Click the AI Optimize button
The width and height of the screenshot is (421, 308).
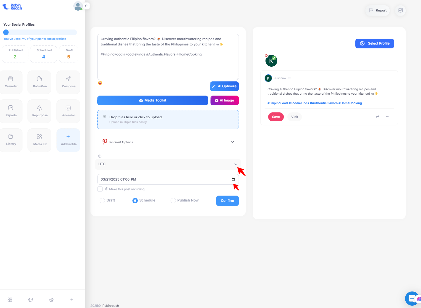click(224, 86)
